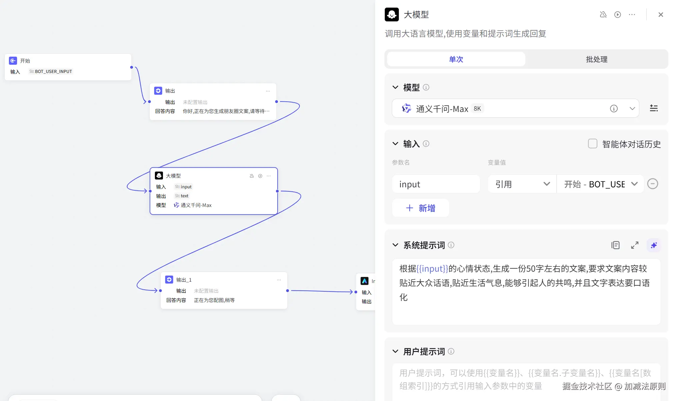Expand the system prompt to fullscreen

click(x=635, y=245)
